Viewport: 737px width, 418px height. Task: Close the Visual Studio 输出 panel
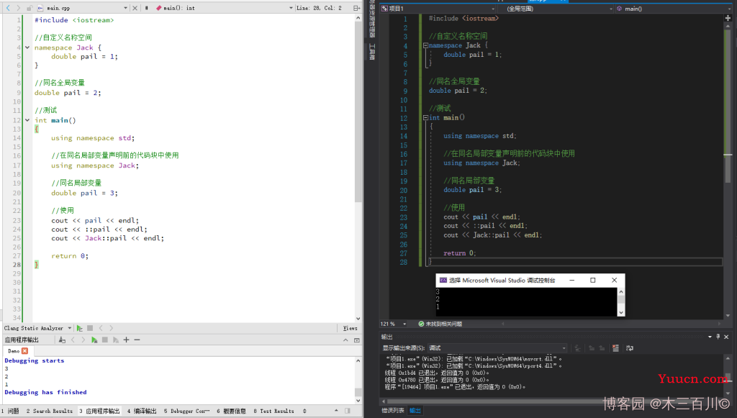[726, 337]
